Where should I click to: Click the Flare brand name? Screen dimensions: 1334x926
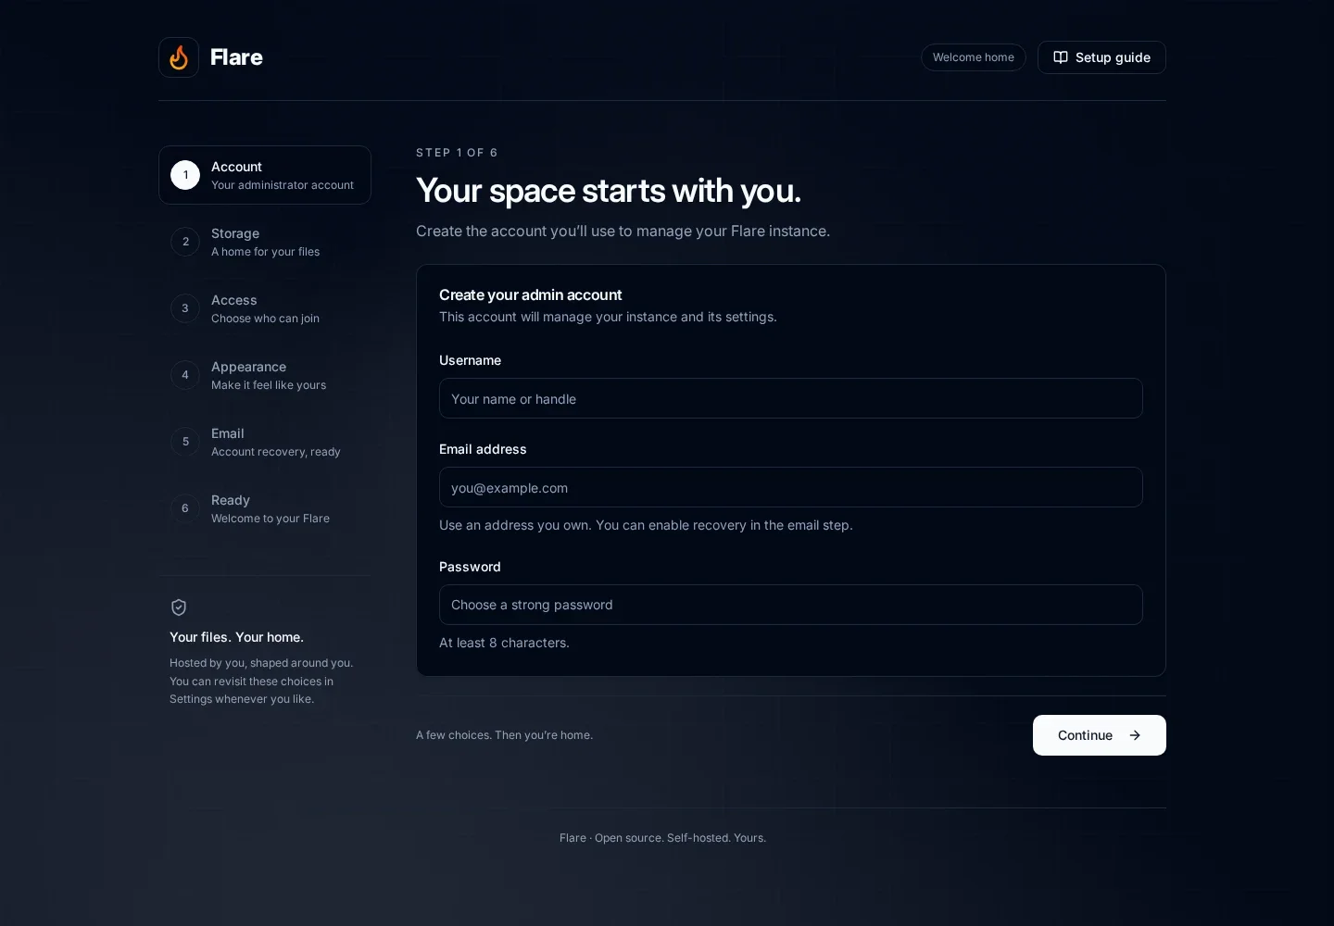(x=236, y=57)
